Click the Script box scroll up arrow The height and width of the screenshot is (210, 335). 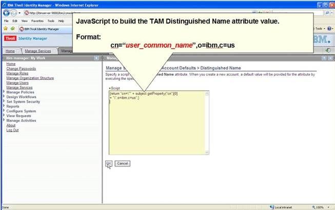pyautogui.click(x=207, y=93)
